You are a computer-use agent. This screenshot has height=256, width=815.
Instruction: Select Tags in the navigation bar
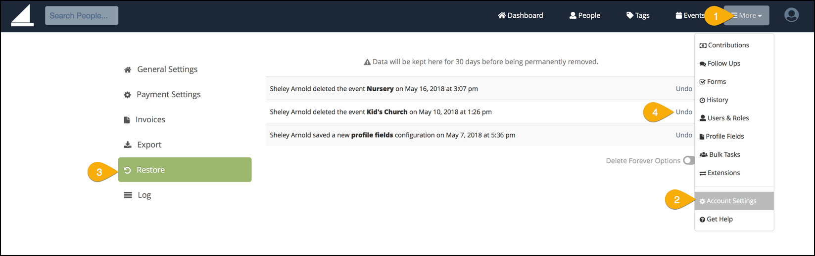click(x=638, y=15)
